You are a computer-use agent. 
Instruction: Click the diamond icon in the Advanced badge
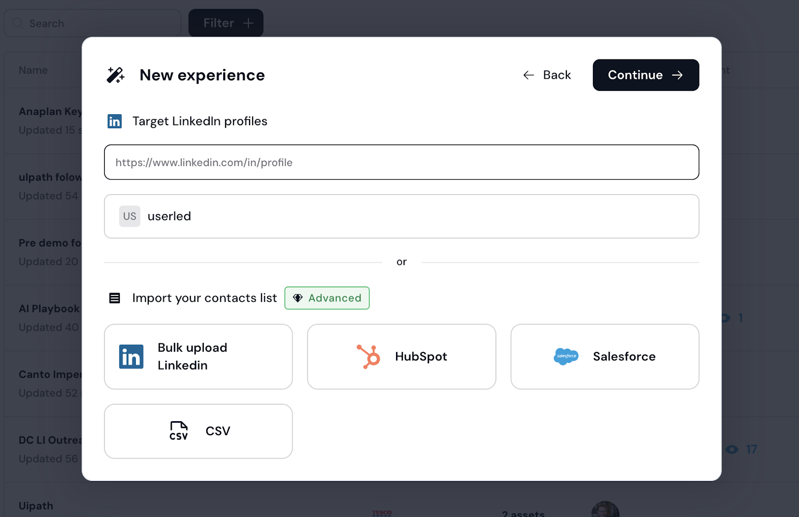point(298,298)
